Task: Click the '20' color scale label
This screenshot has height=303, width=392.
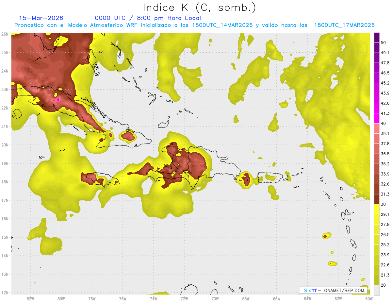Action: click(x=384, y=285)
